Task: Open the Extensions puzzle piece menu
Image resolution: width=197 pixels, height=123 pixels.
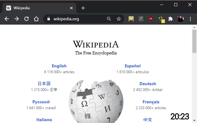Action: pos(171,19)
